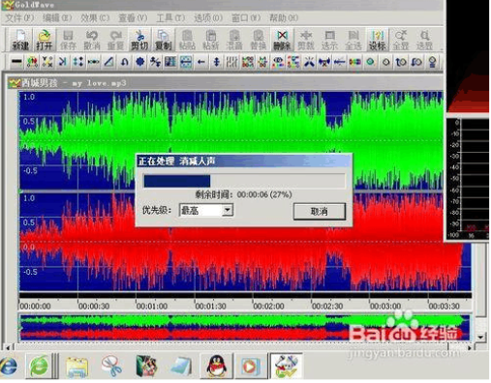Click the 打开 (Open) folder icon
The image size is (491, 383).
pyautogui.click(x=45, y=40)
